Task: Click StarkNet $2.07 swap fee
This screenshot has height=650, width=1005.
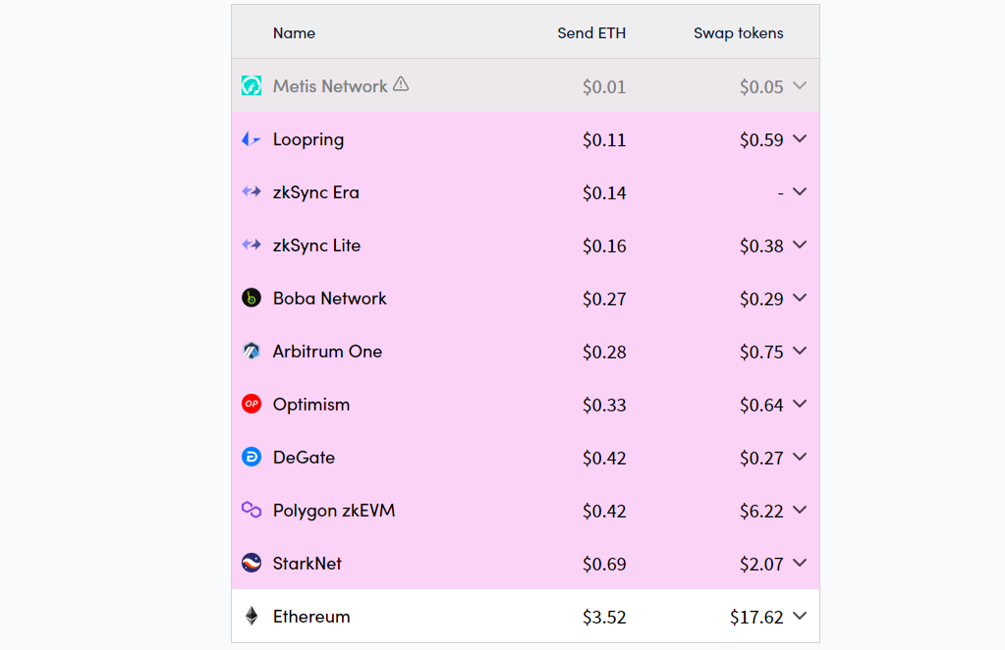Action: (x=761, y=565)
